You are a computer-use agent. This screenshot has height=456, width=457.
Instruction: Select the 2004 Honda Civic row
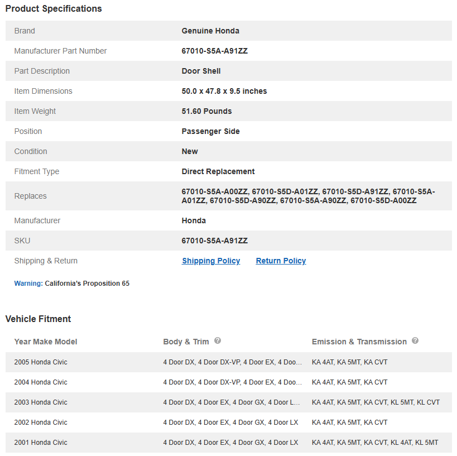tap(41, 382)
